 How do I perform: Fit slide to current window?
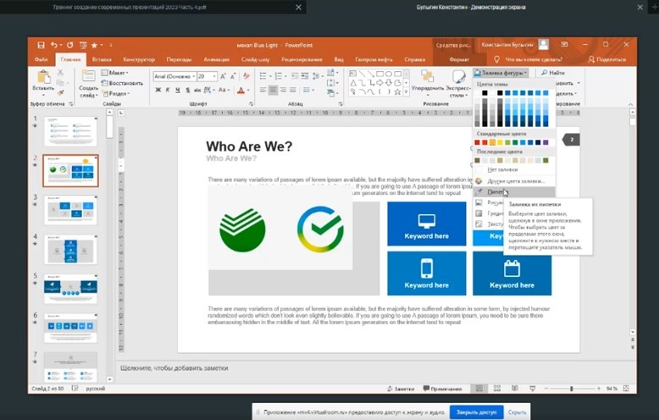(626, 389)
